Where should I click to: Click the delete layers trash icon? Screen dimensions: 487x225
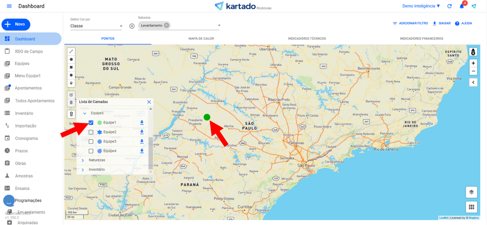[x=71, y=102]
